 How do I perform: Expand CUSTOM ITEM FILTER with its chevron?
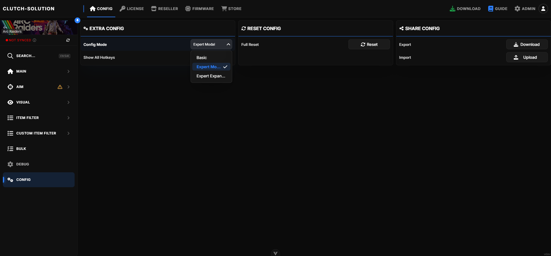tap(68, 133)
